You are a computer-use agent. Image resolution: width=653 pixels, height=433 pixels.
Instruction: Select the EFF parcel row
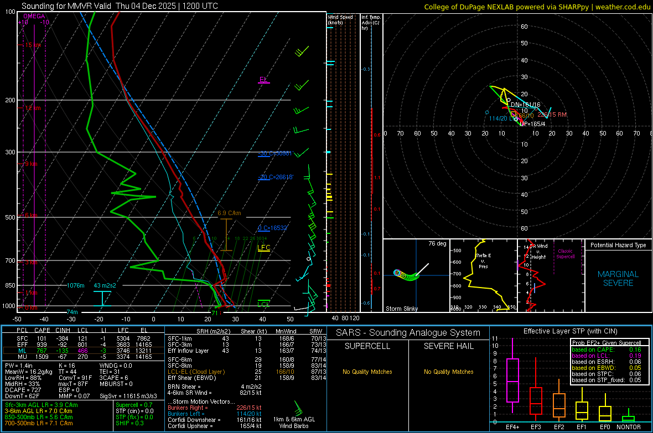(84, 345)
